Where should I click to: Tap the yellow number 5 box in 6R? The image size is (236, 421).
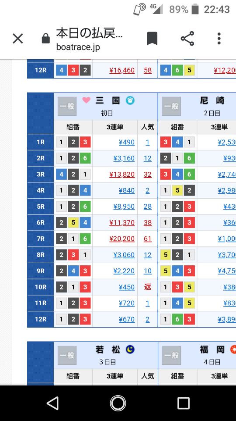[x=73, y=223]
